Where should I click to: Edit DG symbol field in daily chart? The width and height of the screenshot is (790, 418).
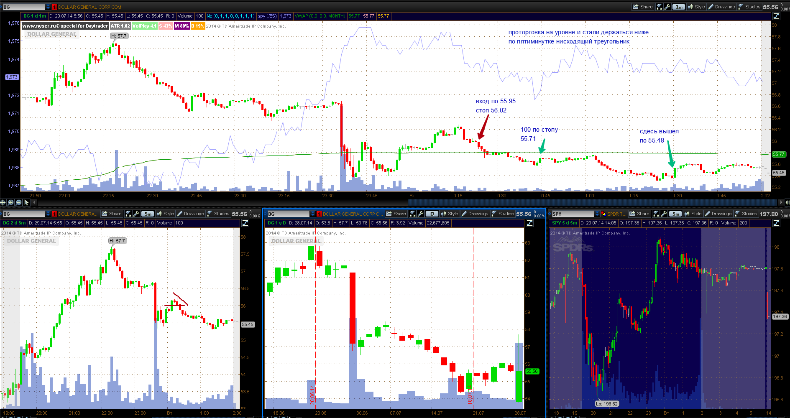(x=288, y=214)
